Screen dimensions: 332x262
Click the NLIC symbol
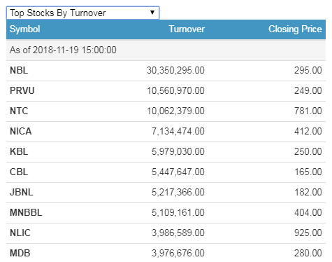(20, 233)
